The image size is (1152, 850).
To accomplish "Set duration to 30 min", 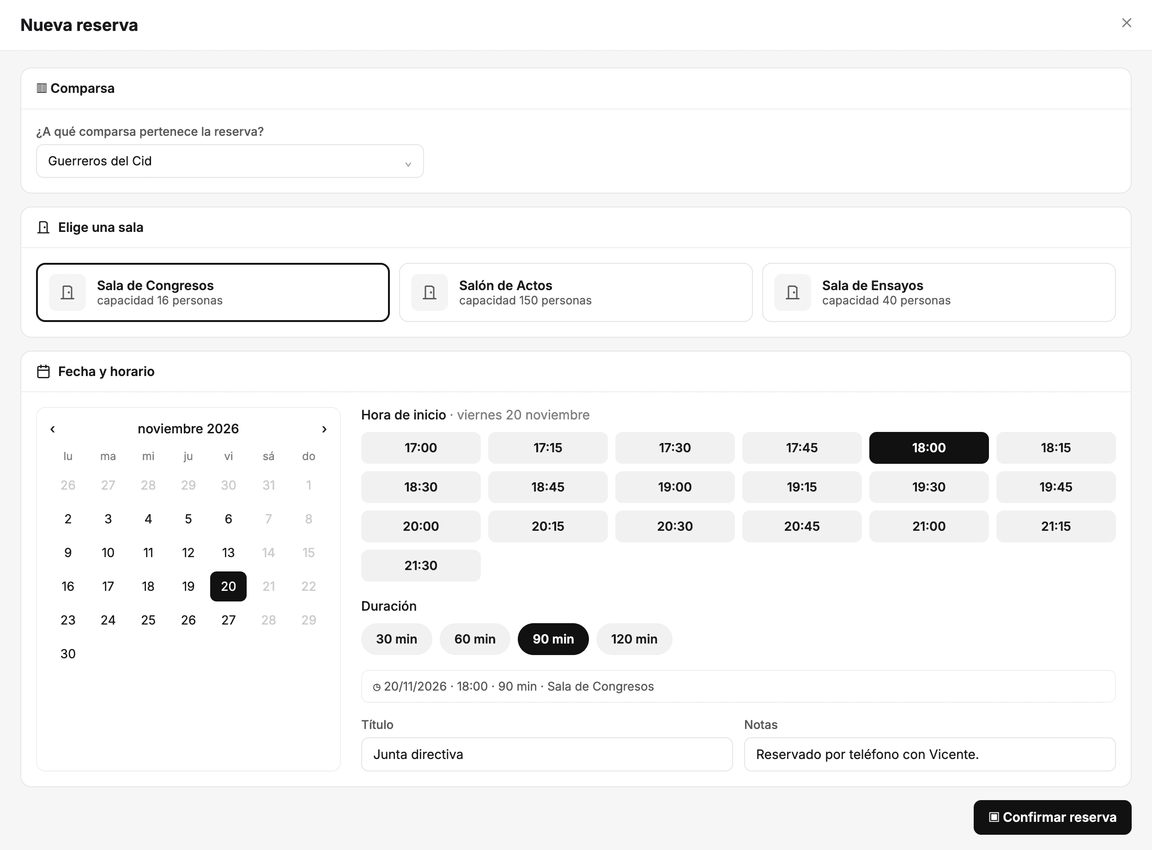I will pyautogui.click(x=396, y=639).
